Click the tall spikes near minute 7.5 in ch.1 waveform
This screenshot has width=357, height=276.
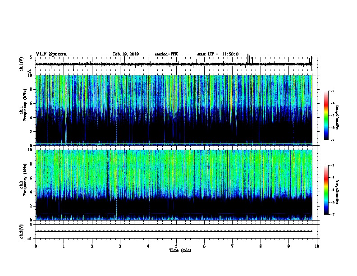pos(250,59)
